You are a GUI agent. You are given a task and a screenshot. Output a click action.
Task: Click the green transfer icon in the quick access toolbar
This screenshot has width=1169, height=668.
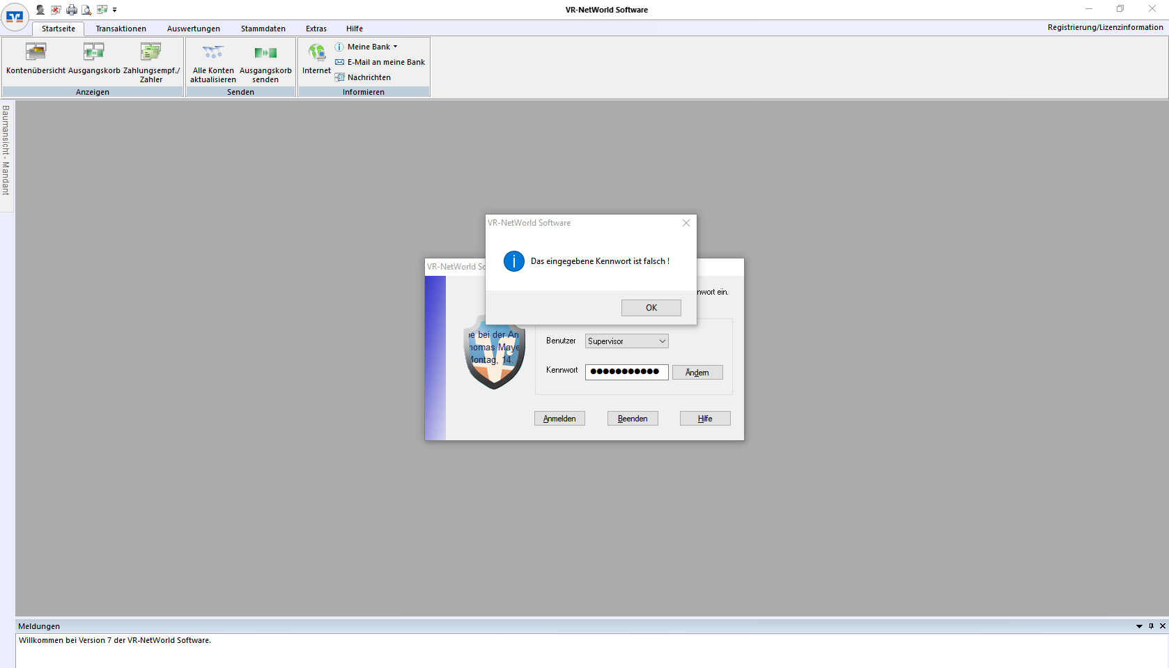tap(102, 10)
